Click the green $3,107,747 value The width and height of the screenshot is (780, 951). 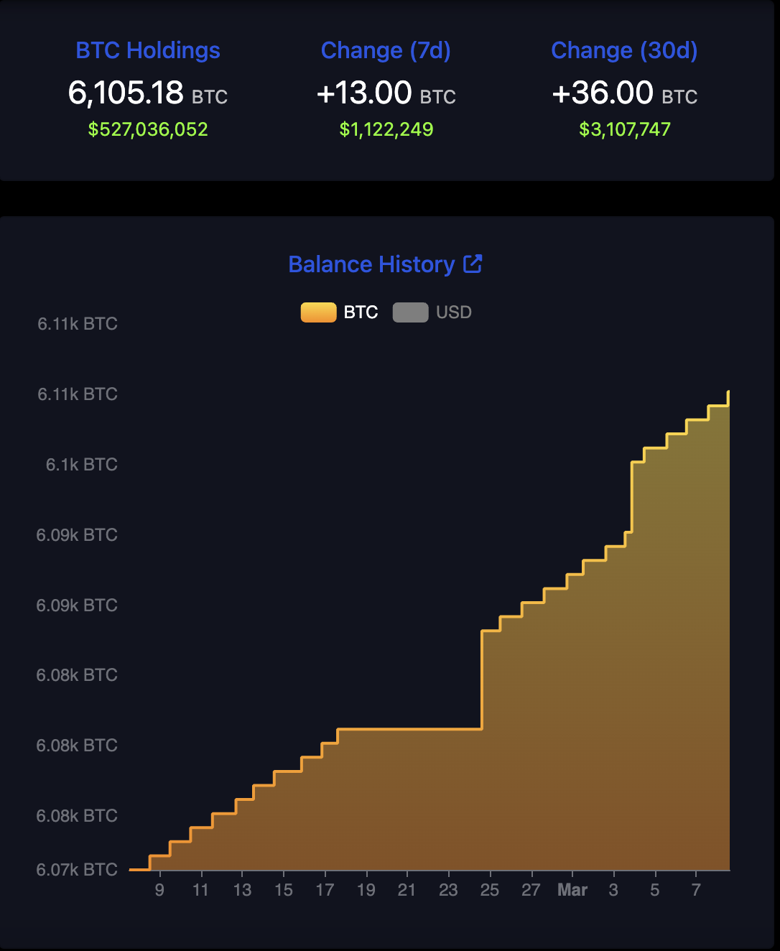point(624,129)
